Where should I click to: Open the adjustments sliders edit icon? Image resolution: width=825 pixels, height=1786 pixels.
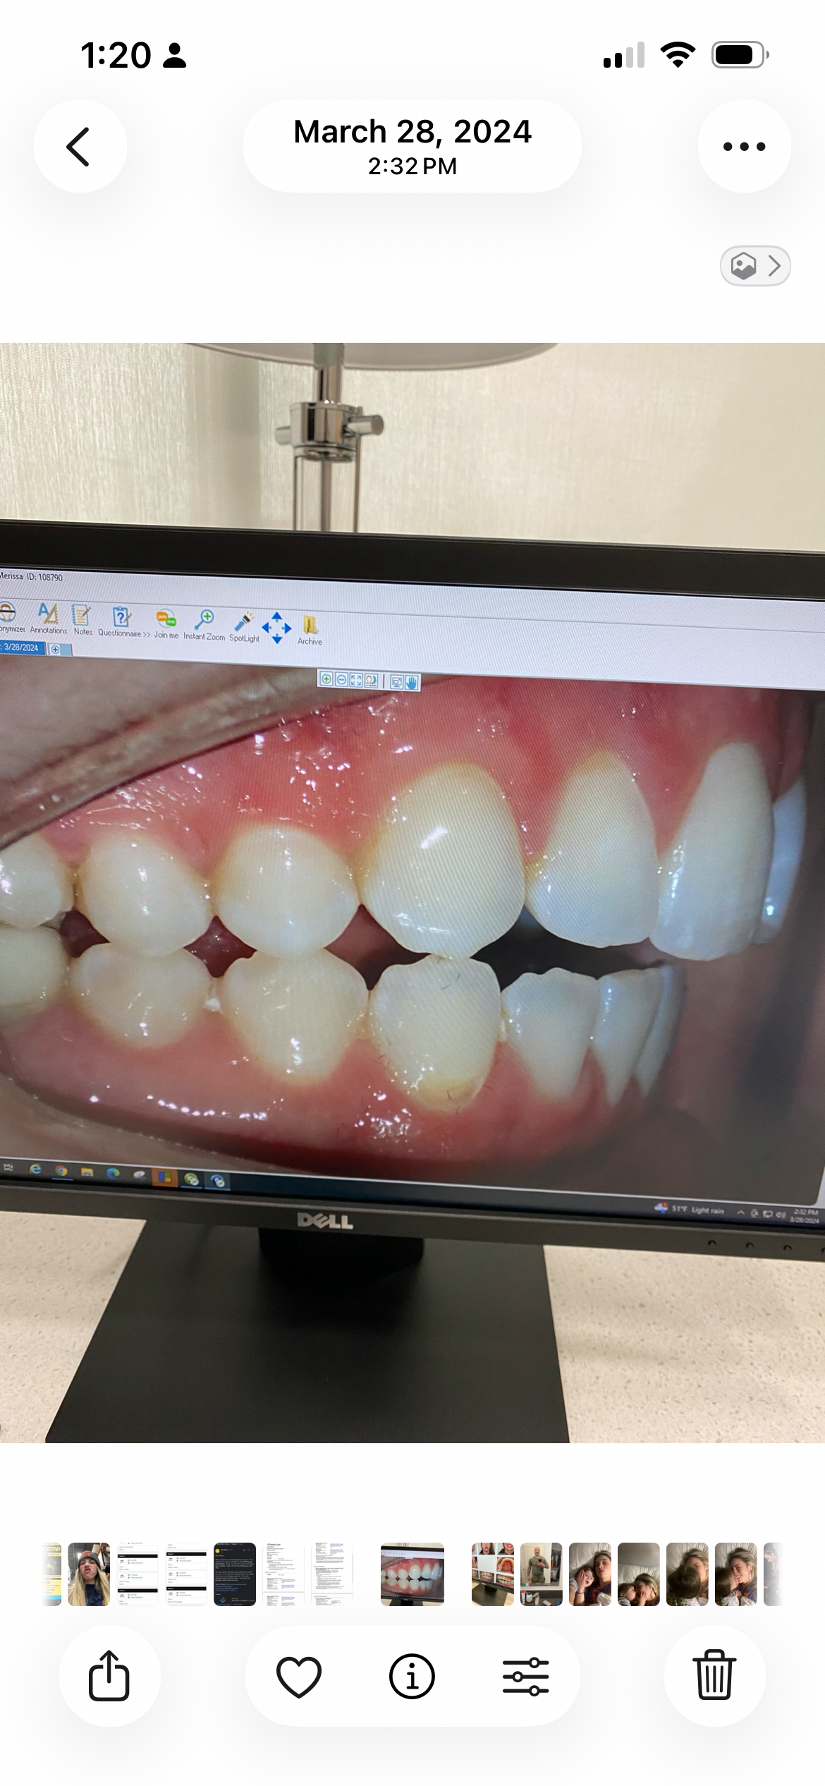[525, 1676]
